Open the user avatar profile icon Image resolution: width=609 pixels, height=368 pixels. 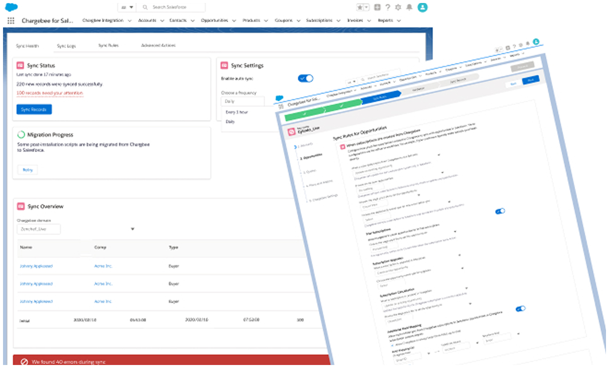coord(423,7)
